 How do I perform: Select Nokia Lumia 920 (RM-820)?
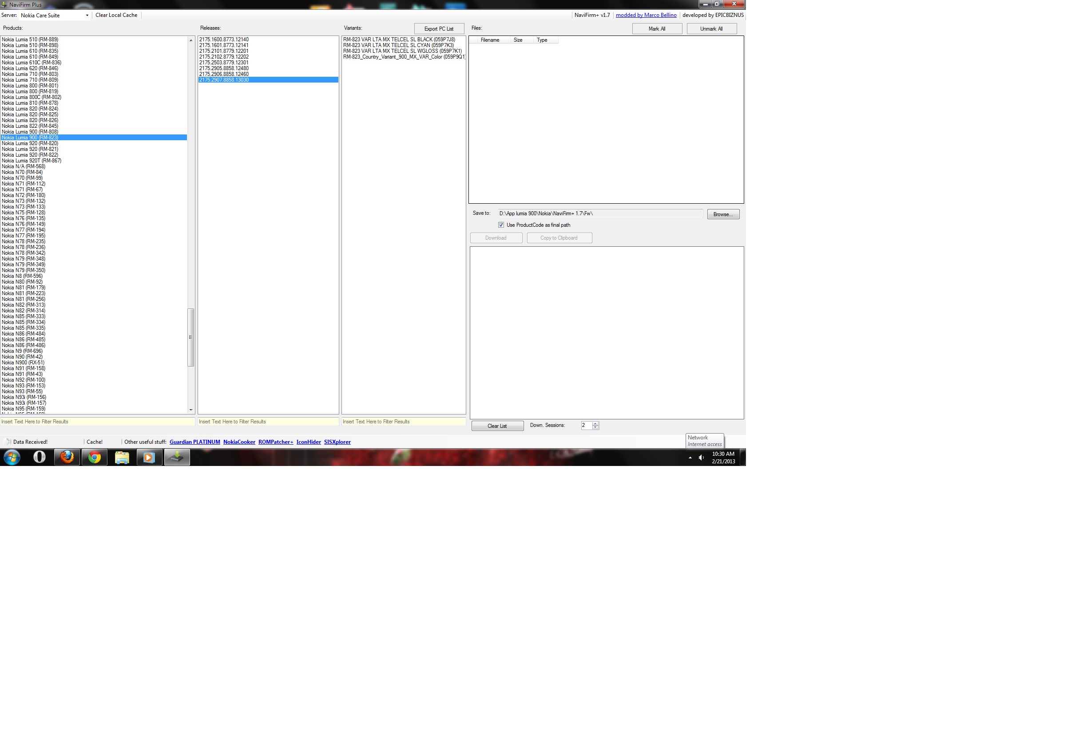pos(94,143)
